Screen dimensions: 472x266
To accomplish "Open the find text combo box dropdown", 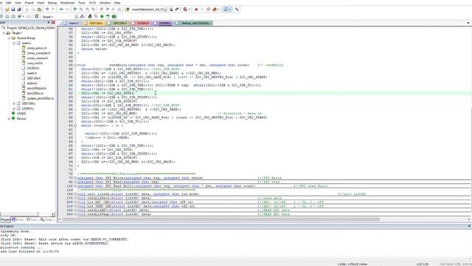I will coord(165,10).
